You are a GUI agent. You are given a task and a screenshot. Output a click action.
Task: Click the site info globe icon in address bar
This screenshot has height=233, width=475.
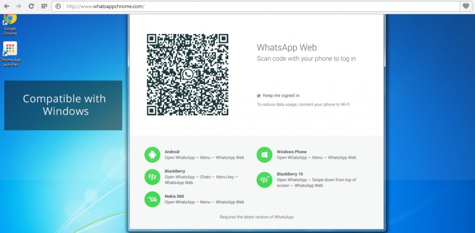click(58, 6)
